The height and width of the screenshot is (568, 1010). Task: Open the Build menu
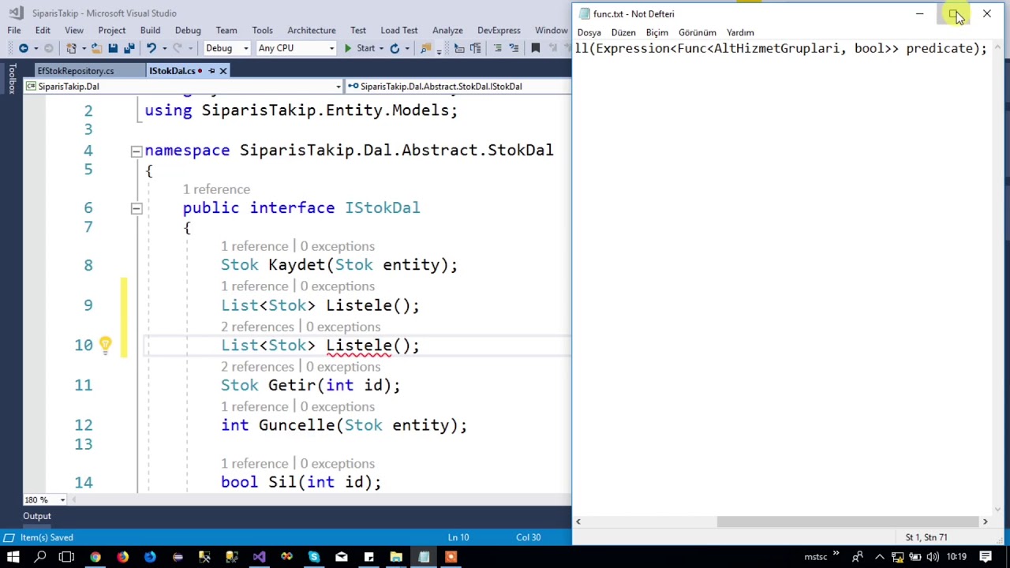click(x=150, y=30)
